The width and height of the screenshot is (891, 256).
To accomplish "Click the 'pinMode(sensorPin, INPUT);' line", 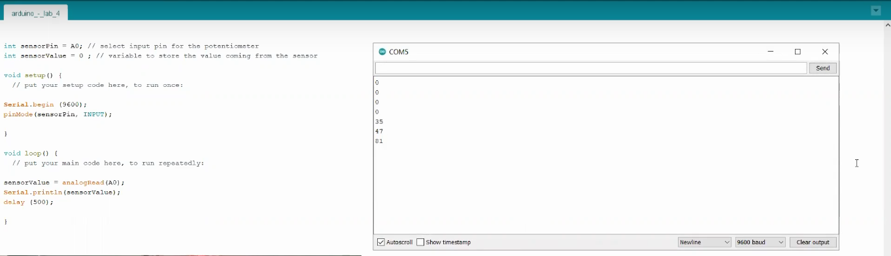I will pos(58,114).
